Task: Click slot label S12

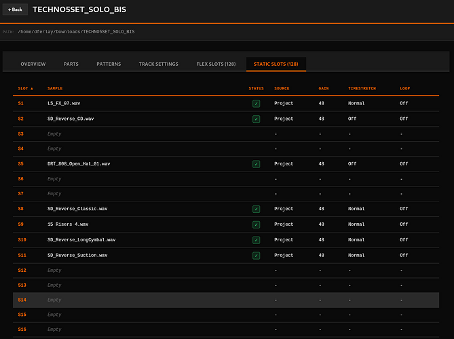Action: (22, 270)
